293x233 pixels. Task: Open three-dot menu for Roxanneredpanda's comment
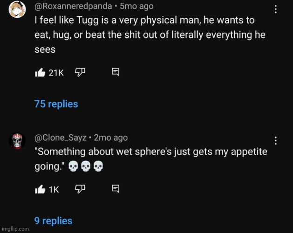(x=276, y=9)
